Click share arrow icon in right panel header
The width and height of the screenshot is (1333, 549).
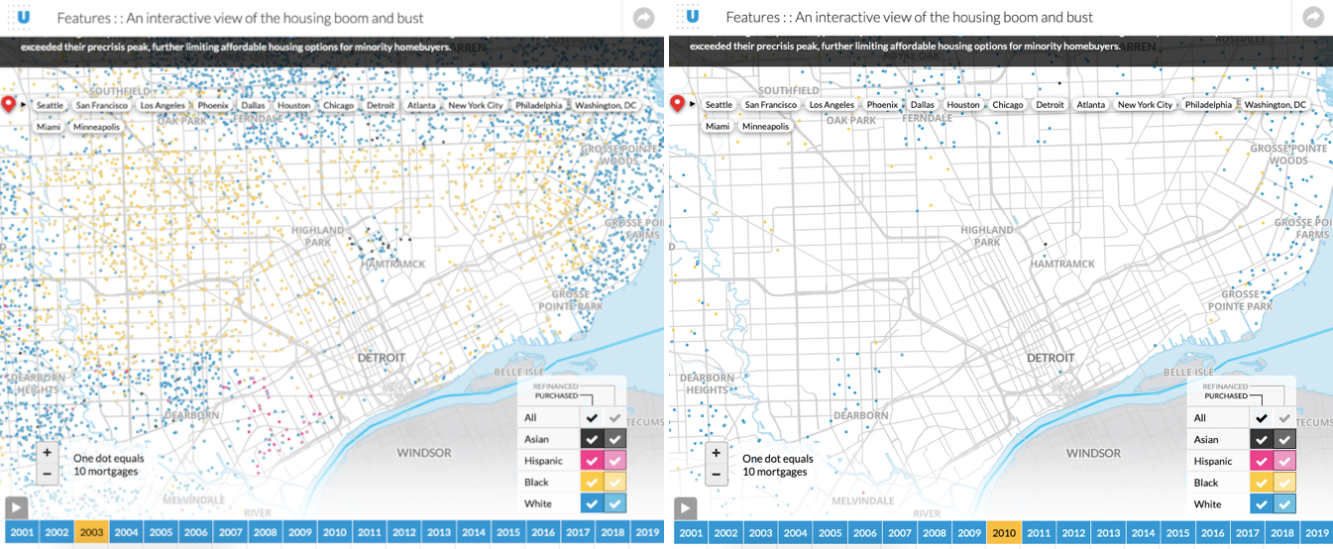click(x=1312, y=18)
